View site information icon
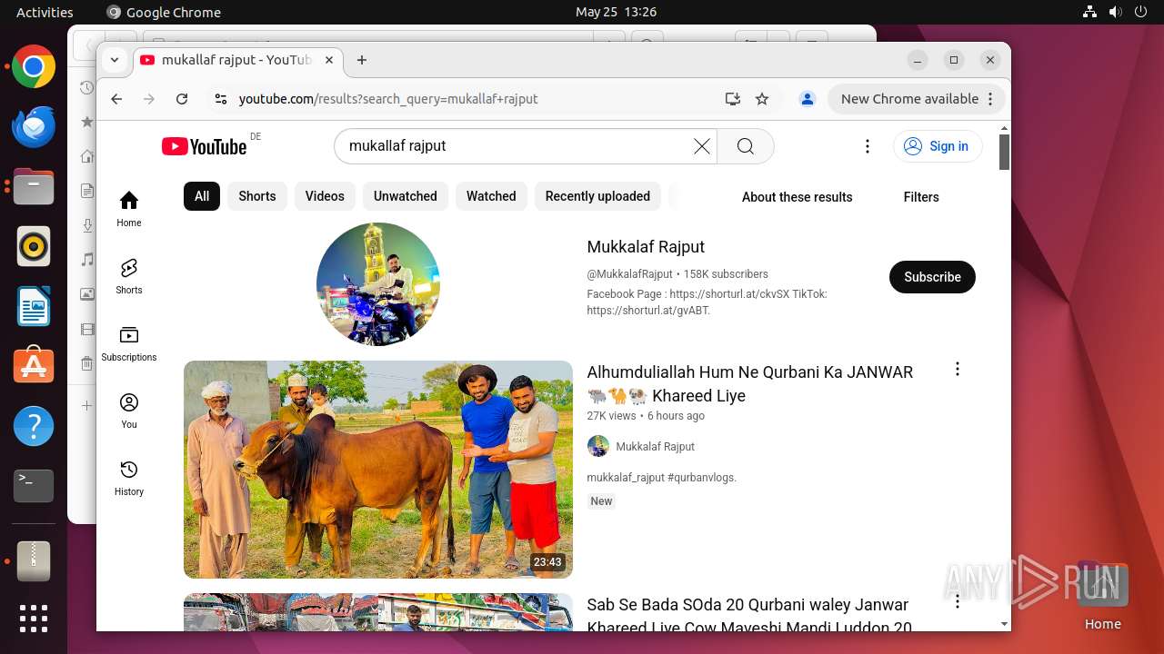The image size is (1164, 654). click(220, 99)
